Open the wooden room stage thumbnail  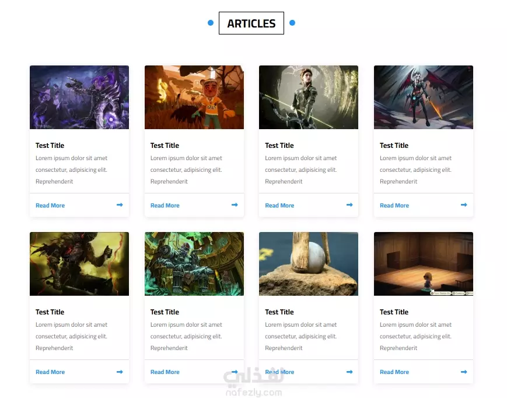(423, 264)
